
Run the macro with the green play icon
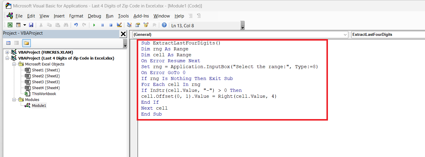point(94,25)
